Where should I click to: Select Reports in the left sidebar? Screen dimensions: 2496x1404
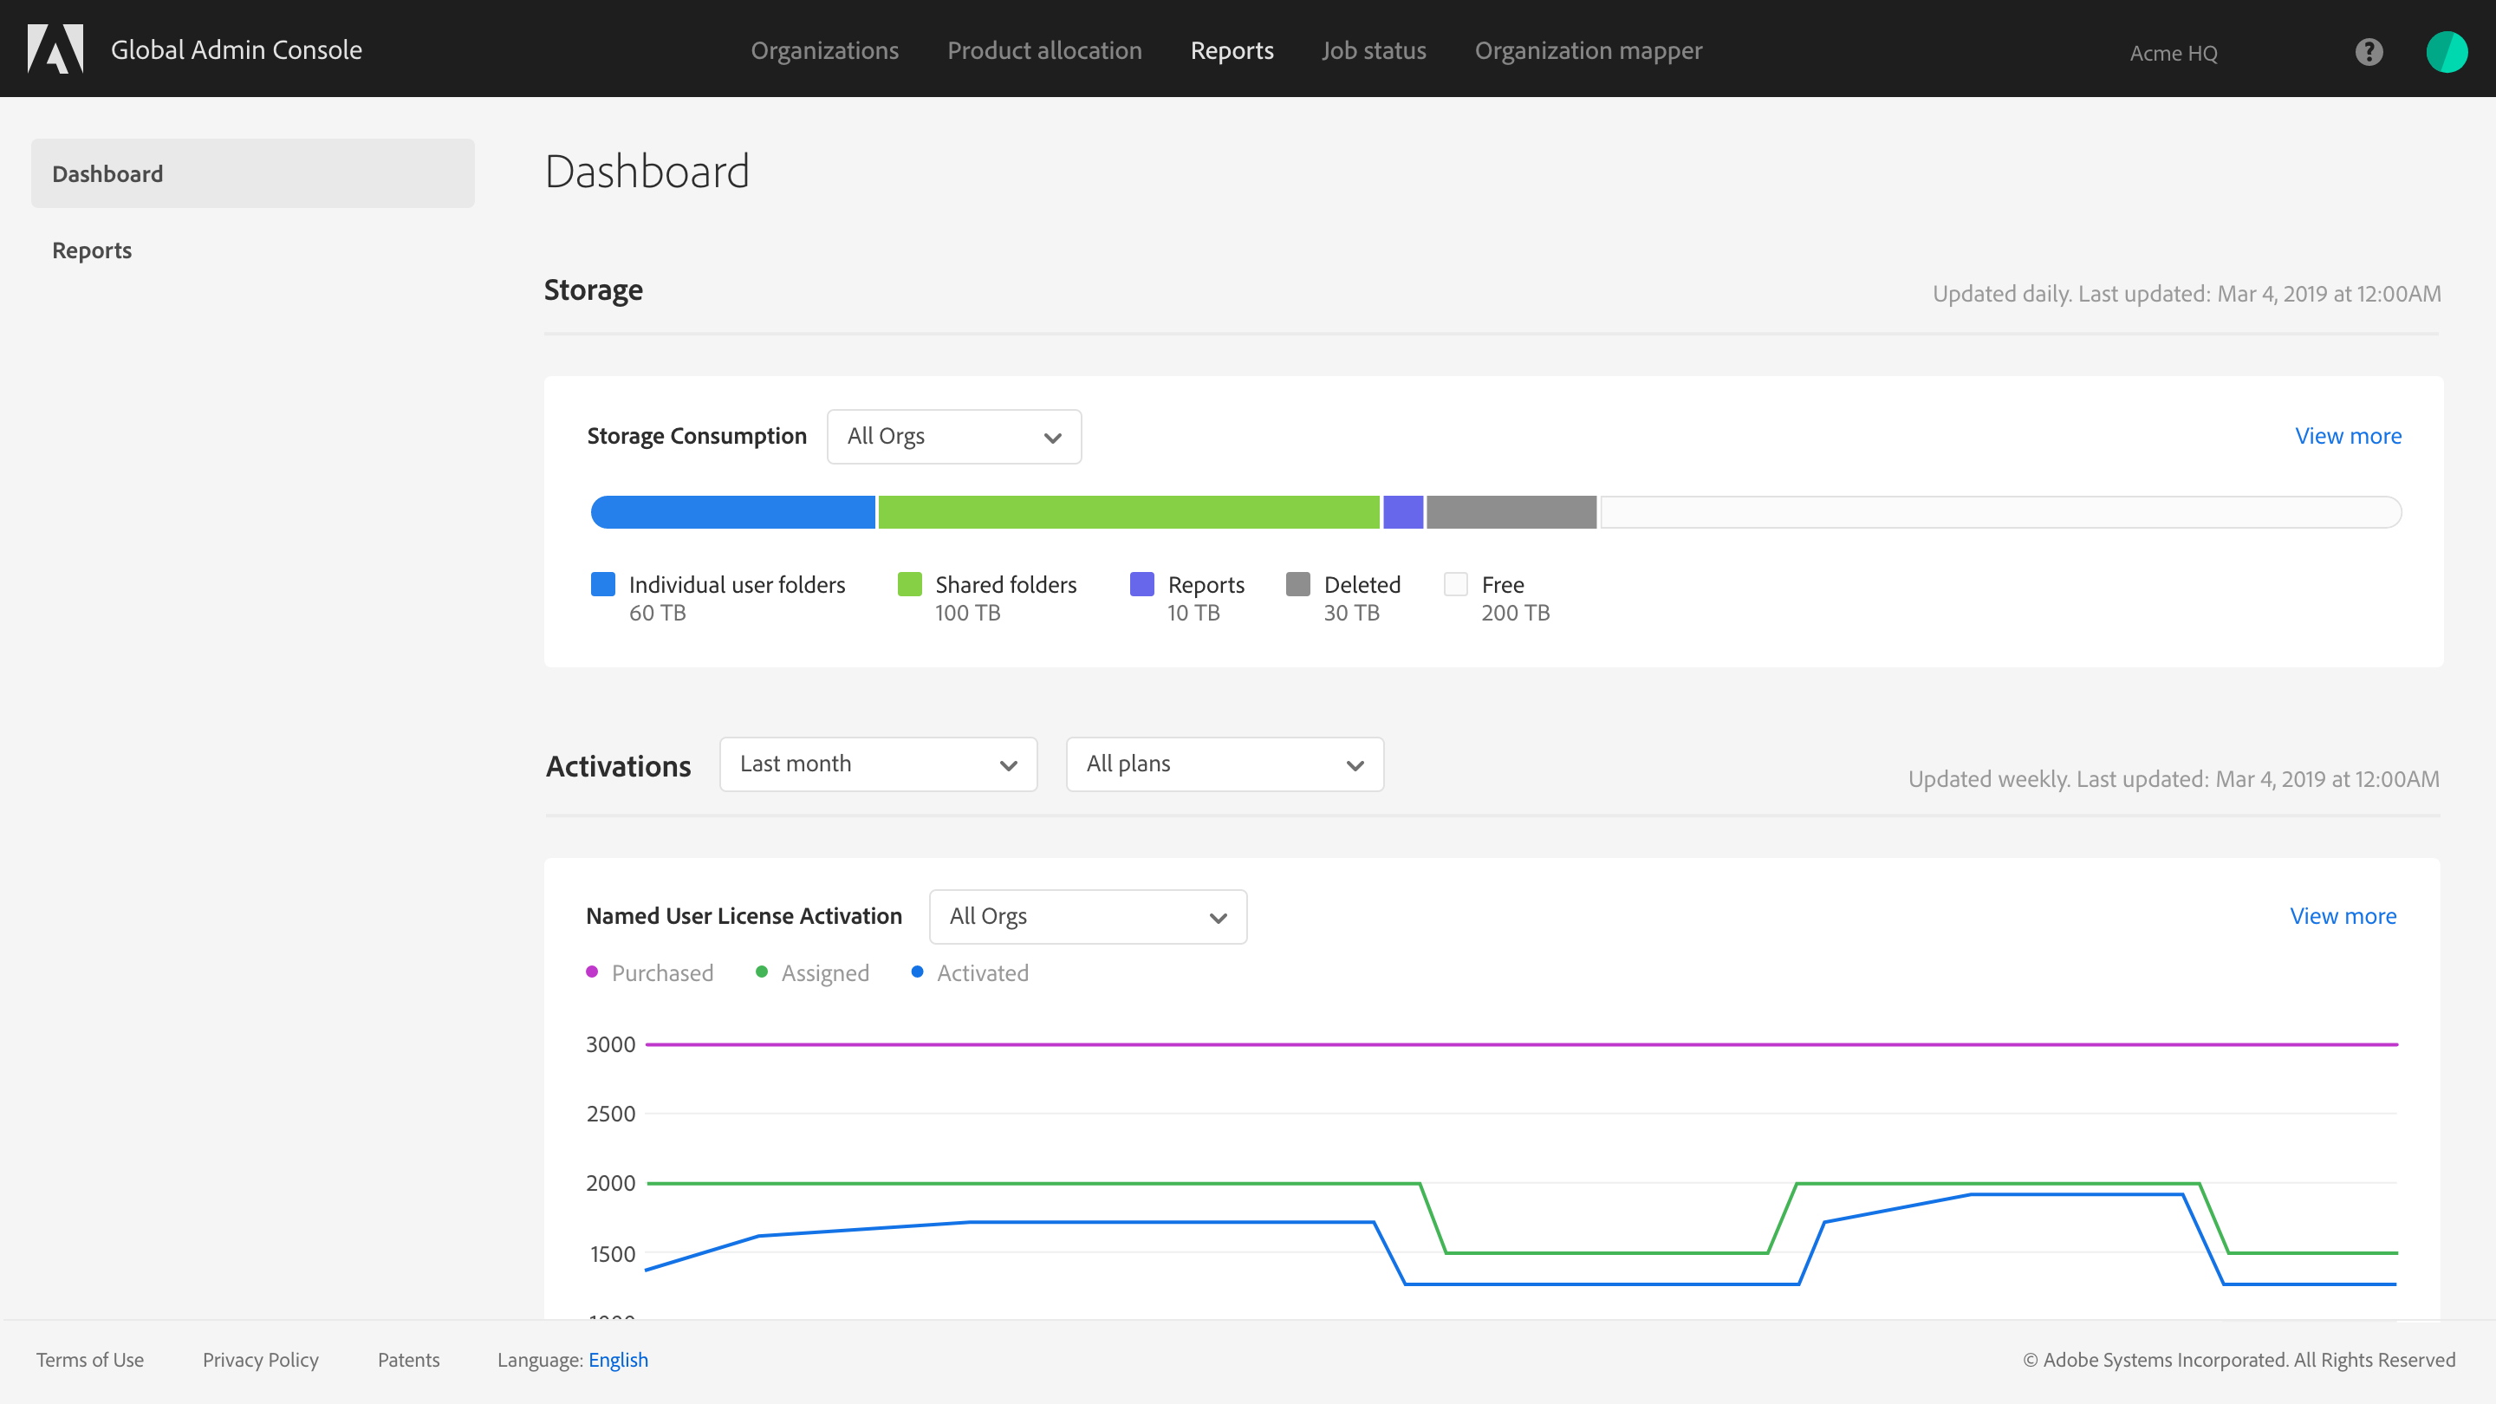pos(92,250)
